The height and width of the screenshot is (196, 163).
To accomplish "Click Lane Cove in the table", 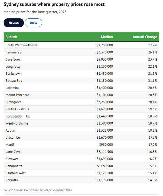I will pos(13,152).
